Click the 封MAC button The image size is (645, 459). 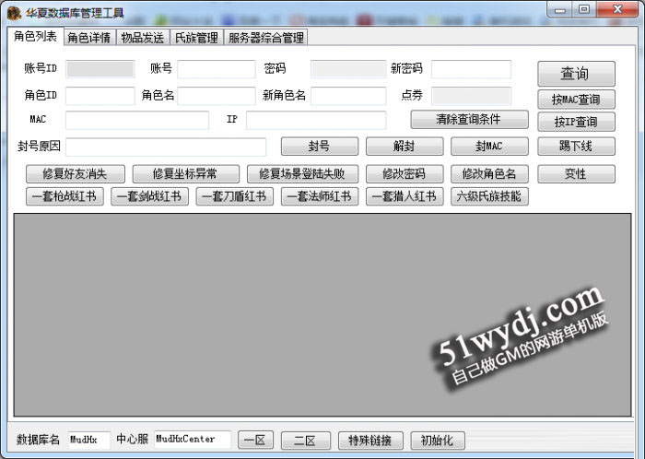tap(489, 147)
